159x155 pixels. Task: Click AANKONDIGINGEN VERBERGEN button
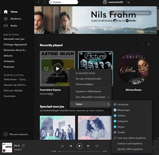click(130, 13)
